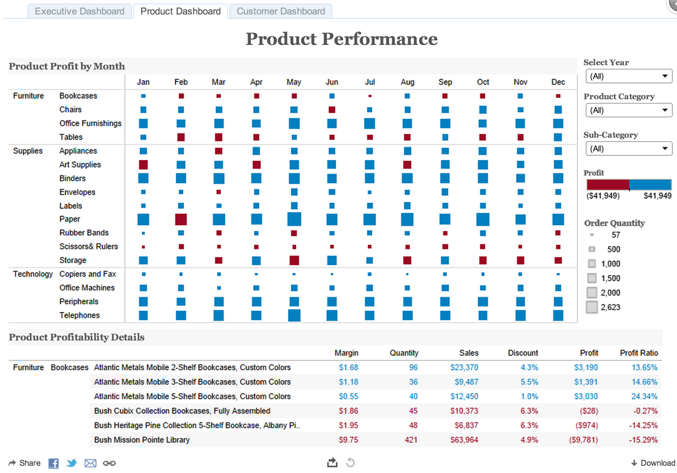Select the 2,623 order quantity legend square
677x473 pixels.
(x=592, y=307)
